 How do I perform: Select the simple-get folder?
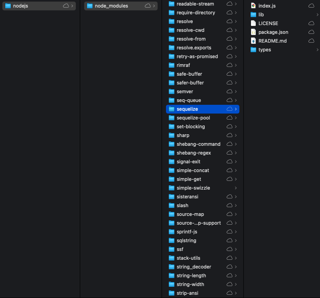click(x=203, y=179)
